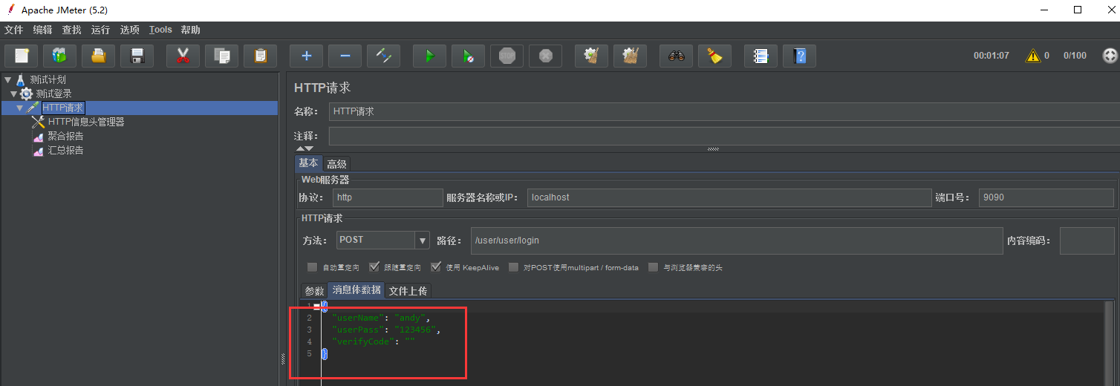Viewport: 1120px width, 386px height.
Task: Collapse the 测试计划 tree node
Action: tap(7, 79)
